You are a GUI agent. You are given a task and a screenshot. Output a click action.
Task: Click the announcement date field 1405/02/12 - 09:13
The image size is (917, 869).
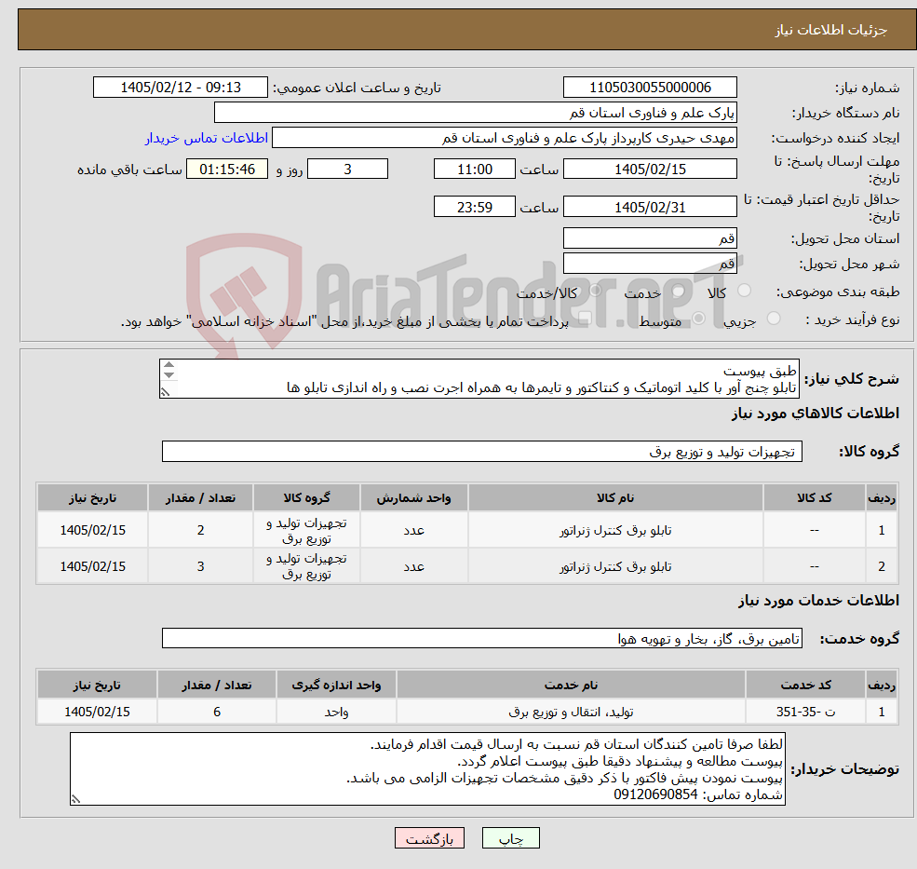(x=180, y=88)
